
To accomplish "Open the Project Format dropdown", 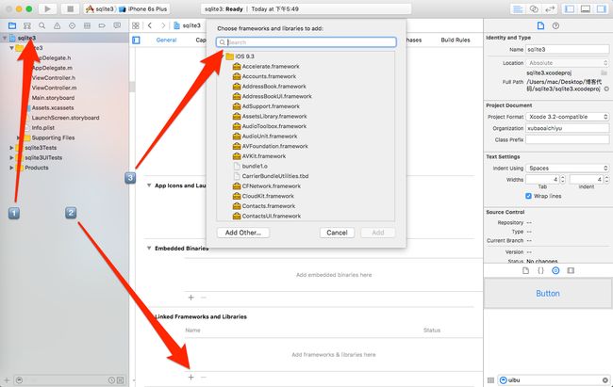I will 567,117.
